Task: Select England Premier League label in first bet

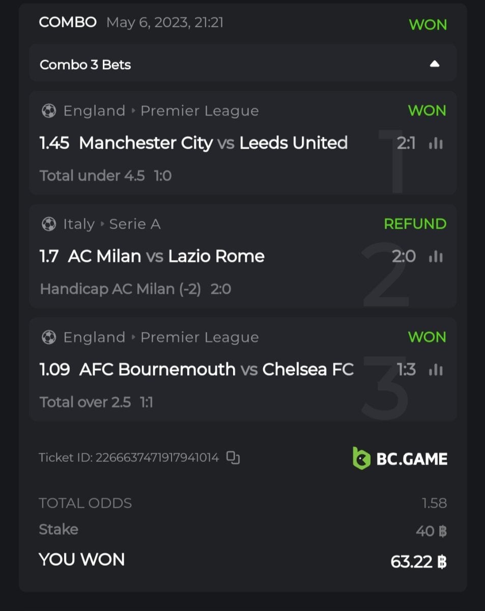Action: (x=161, y=111)
